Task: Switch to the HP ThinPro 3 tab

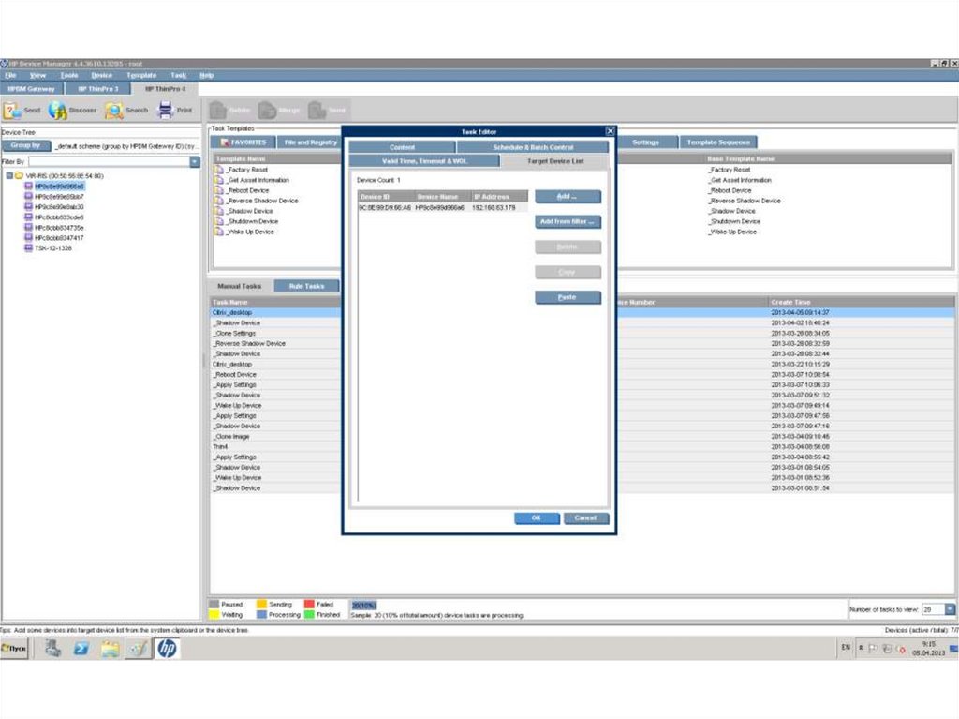Action: pyautogui.click(x=98, y=89)
